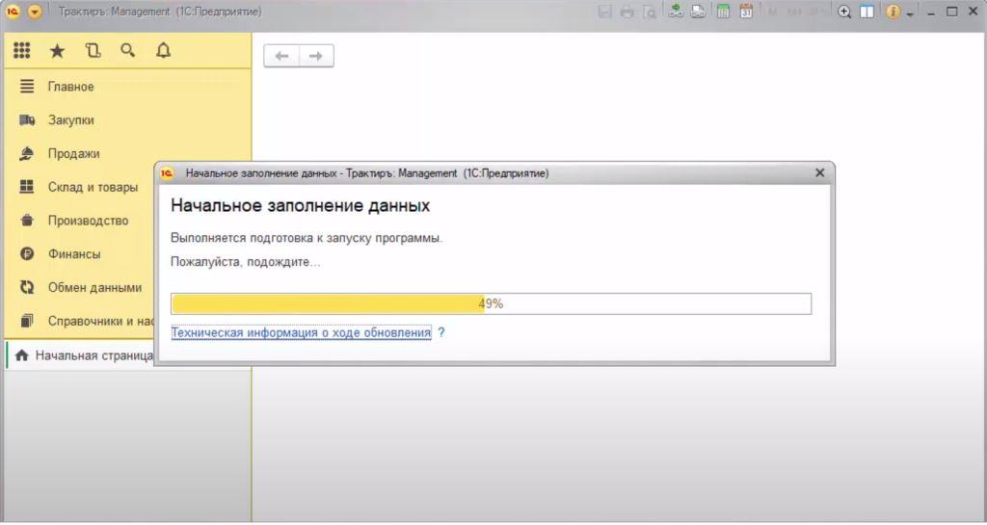Screen dimensions: 987x525
Task: Click the search magnifier icon in sidebar
Action: tap(127, 51)
